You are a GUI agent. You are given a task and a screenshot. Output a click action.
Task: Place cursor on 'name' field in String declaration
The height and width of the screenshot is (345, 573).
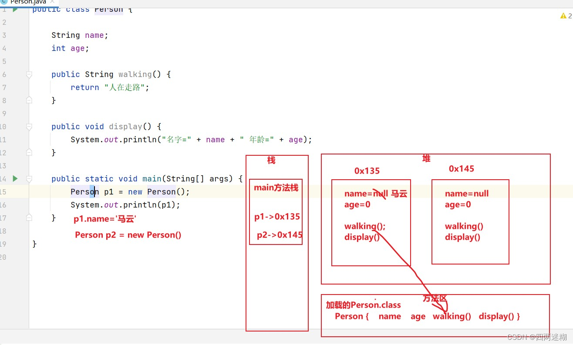point(94,35)
